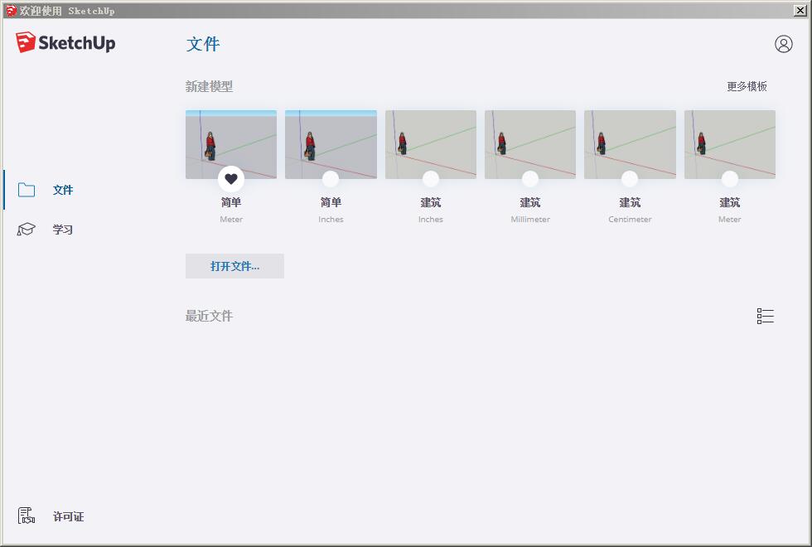This screenshot has width=812, height=547.
Task: Click the 打开文件... button
Action: [x=234, y=266]
